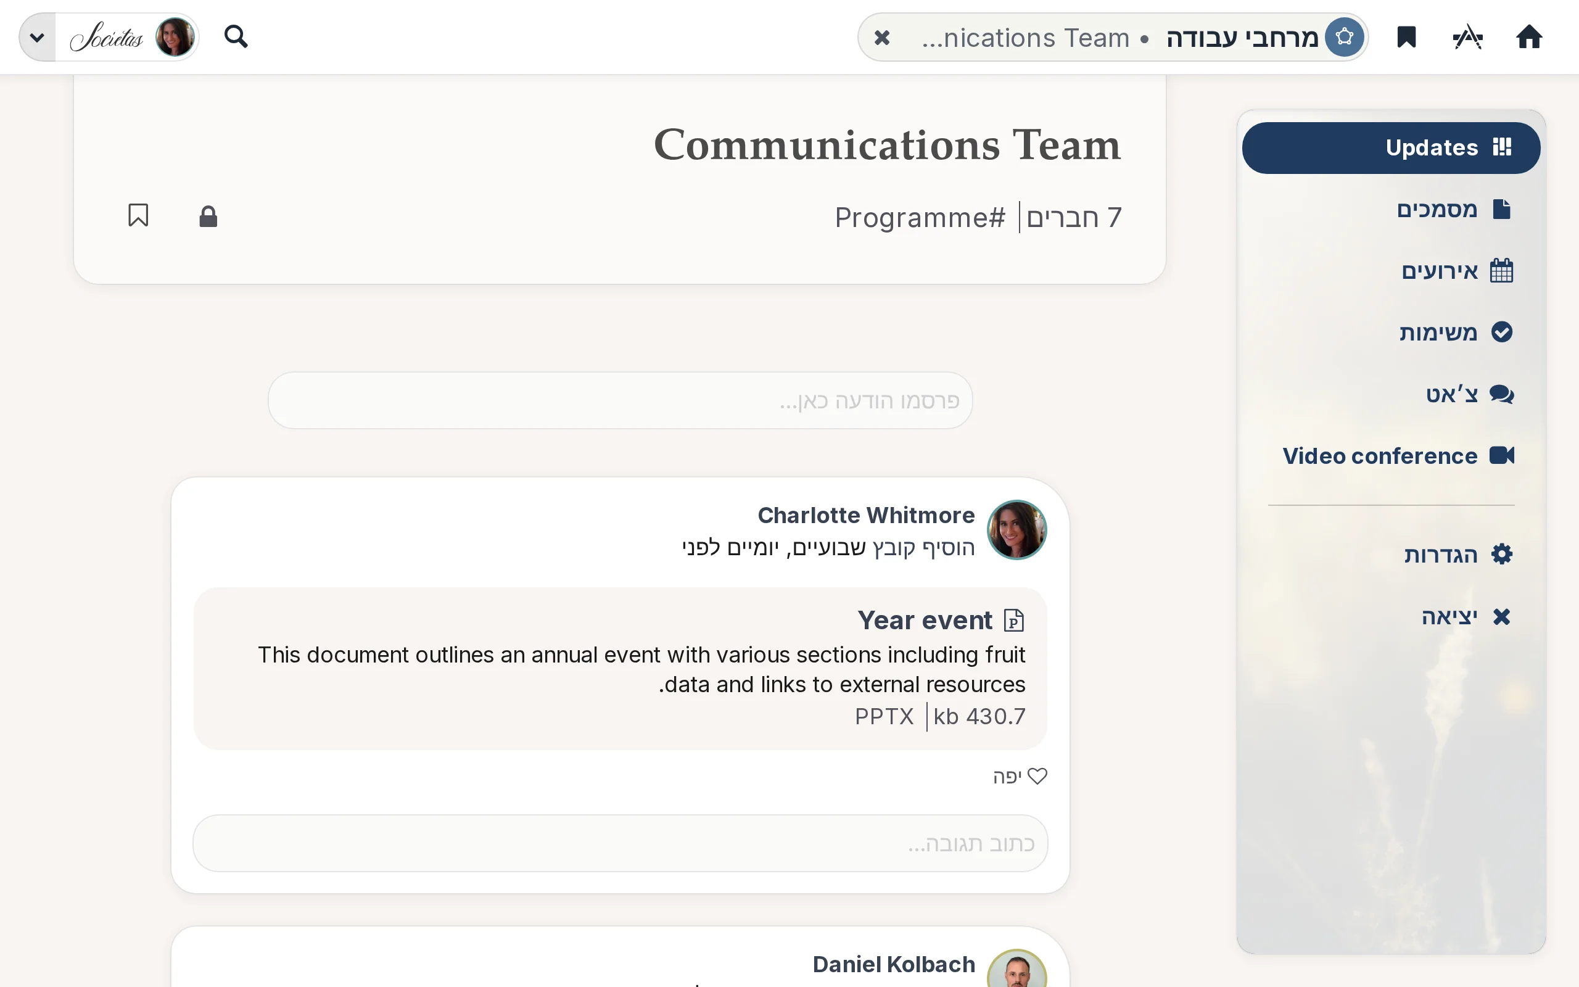Click the #Programme tag

(920, 217)
